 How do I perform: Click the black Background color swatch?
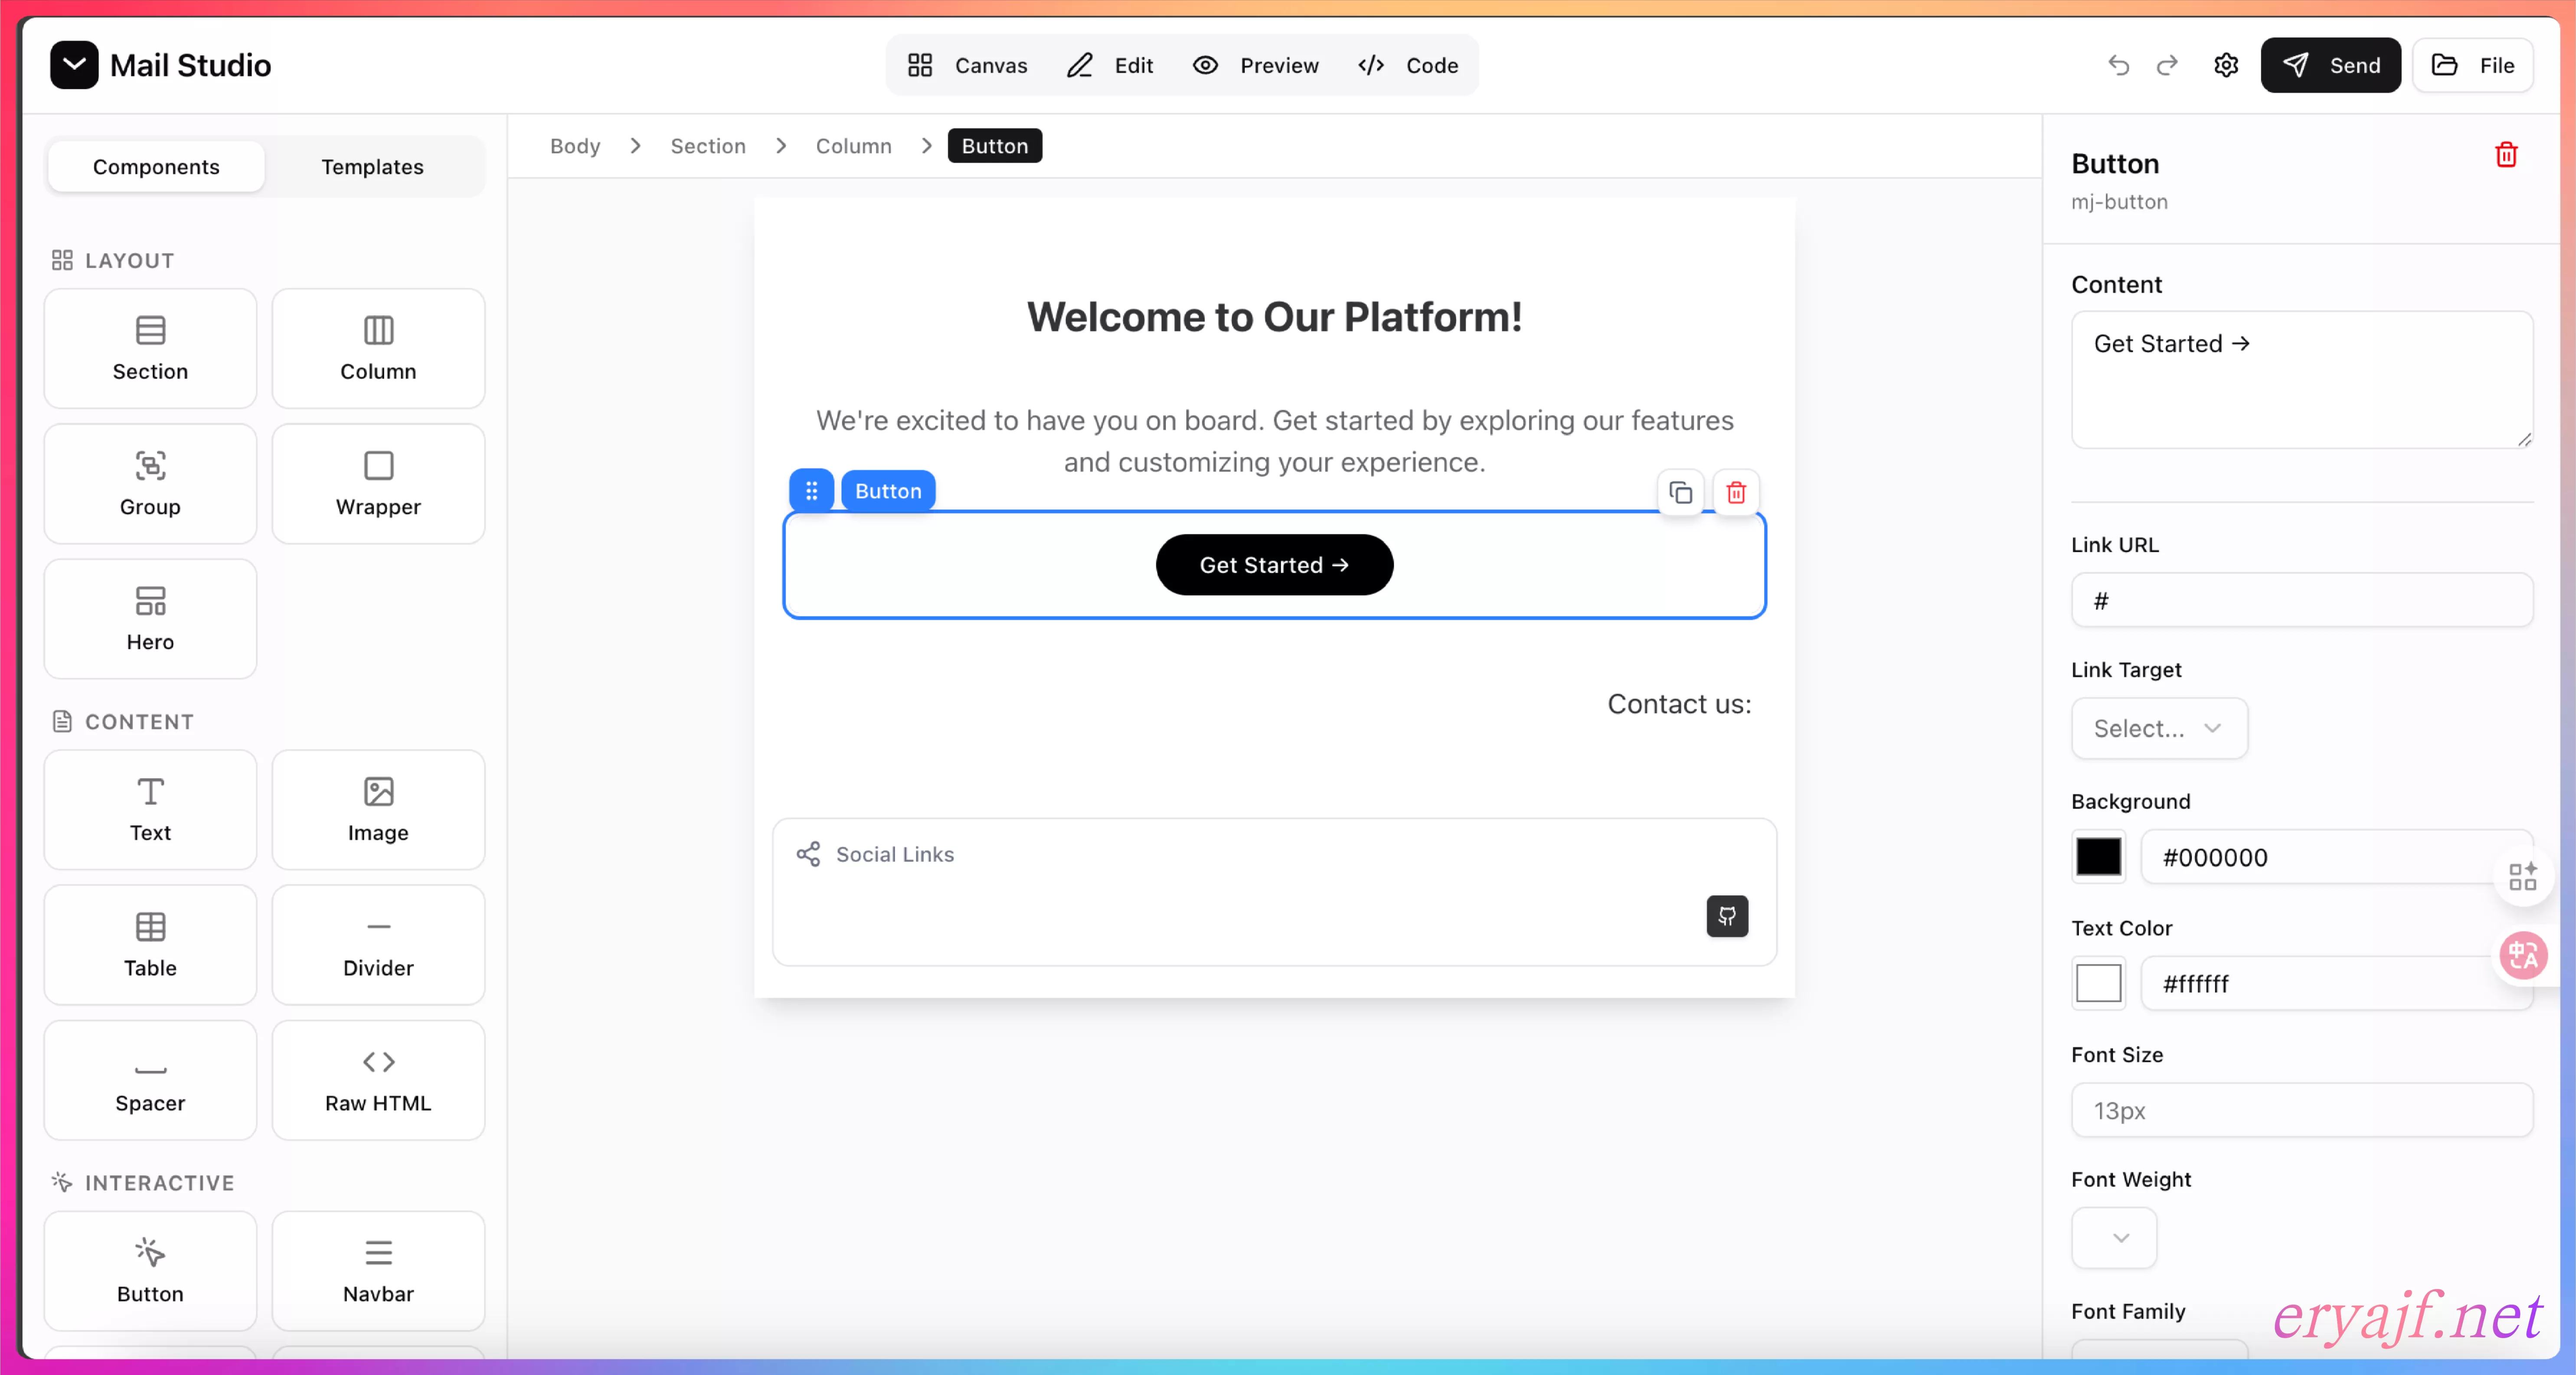click(2098, 857)
